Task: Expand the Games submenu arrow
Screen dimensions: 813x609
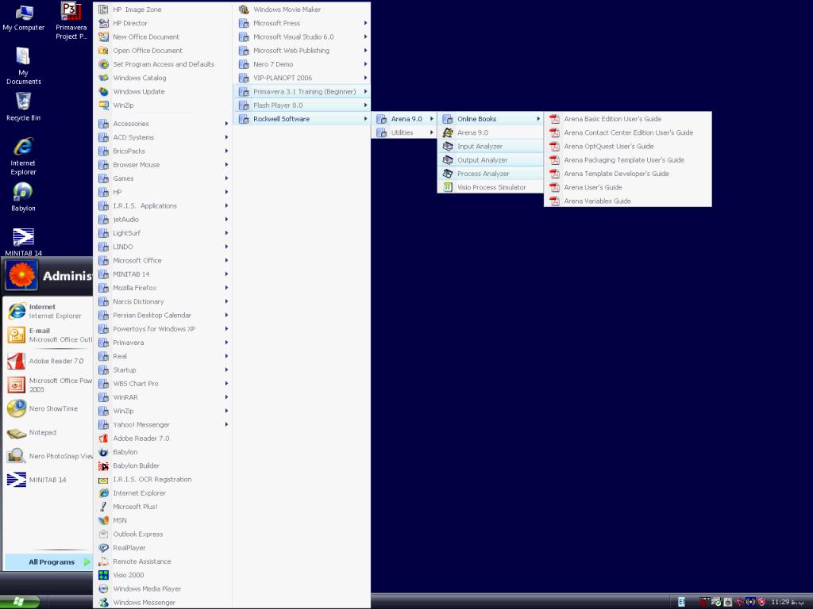Action: pos(226,178)
